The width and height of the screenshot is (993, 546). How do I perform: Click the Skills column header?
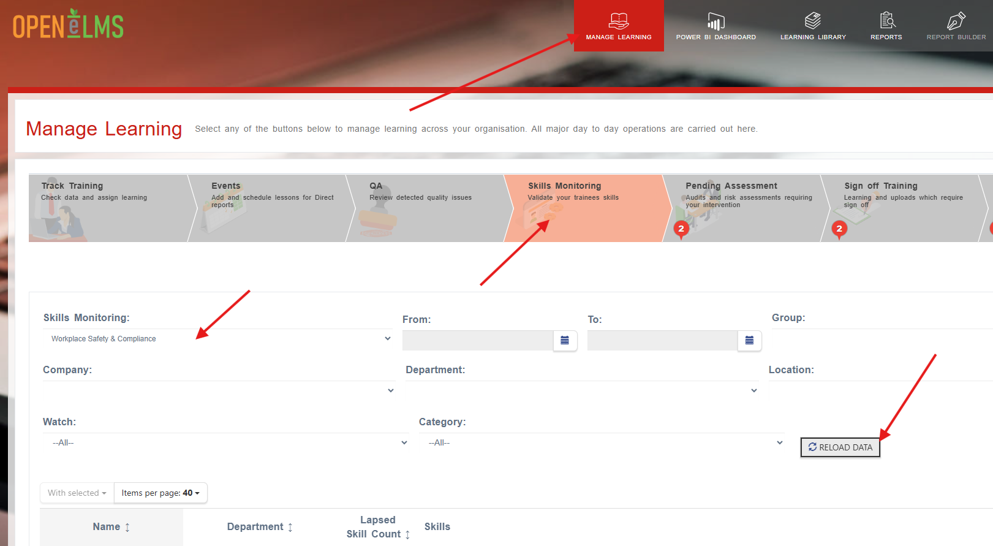point(437,527)
